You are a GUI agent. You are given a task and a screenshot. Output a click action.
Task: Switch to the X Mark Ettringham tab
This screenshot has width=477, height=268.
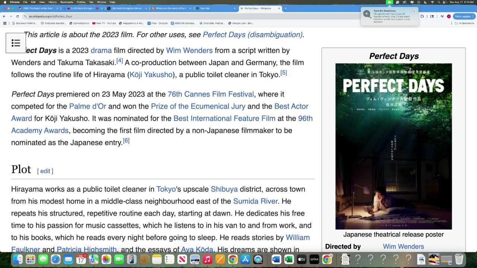tap(127, 8)
